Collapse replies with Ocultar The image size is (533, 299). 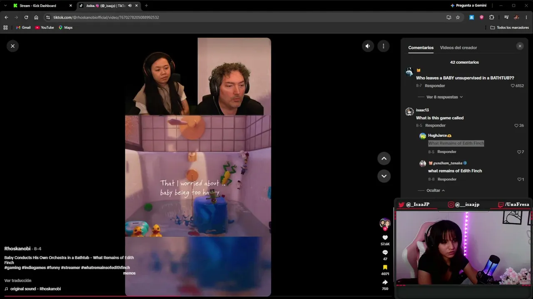point(436,191)
